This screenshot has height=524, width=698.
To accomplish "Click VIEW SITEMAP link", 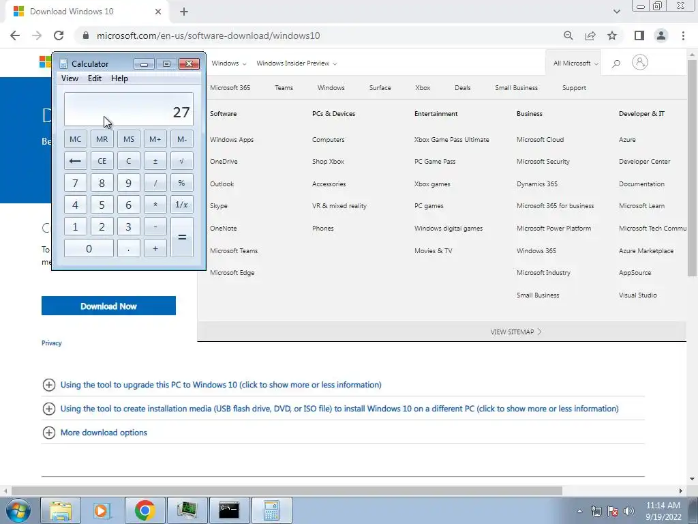I will pyautogui.click(x=516, y=332).
